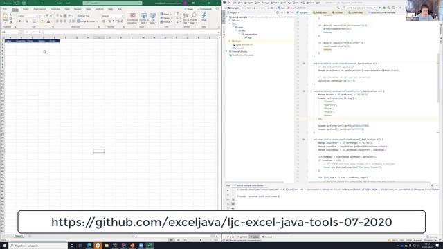Click the Debug bug icon in IntelliJ toolbar
This screenshot has width=443, height=249.
pyautogui.click(x=384, y=8)
